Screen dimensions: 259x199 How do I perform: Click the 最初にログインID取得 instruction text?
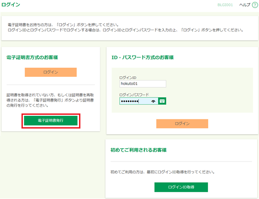tap(163, 172)
